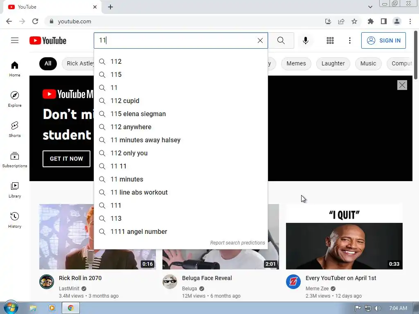Open Library in sidebar
This screenshot has width=419, height=314.
15,190
